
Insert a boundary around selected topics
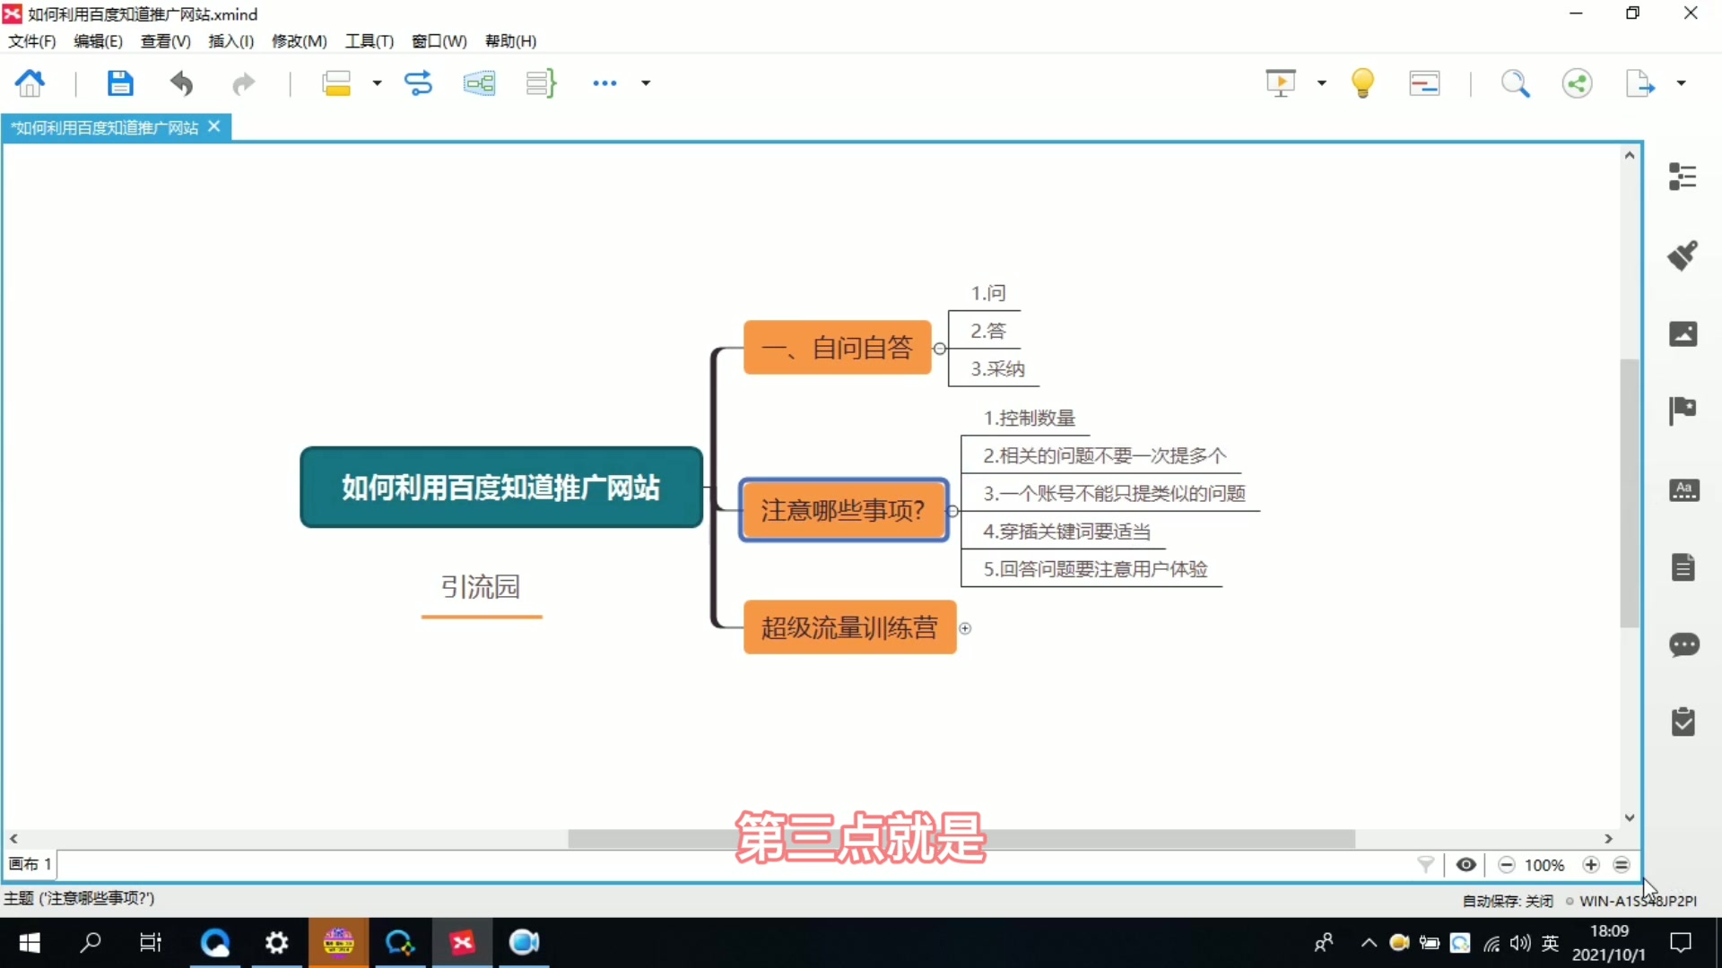tap(480, 83)
